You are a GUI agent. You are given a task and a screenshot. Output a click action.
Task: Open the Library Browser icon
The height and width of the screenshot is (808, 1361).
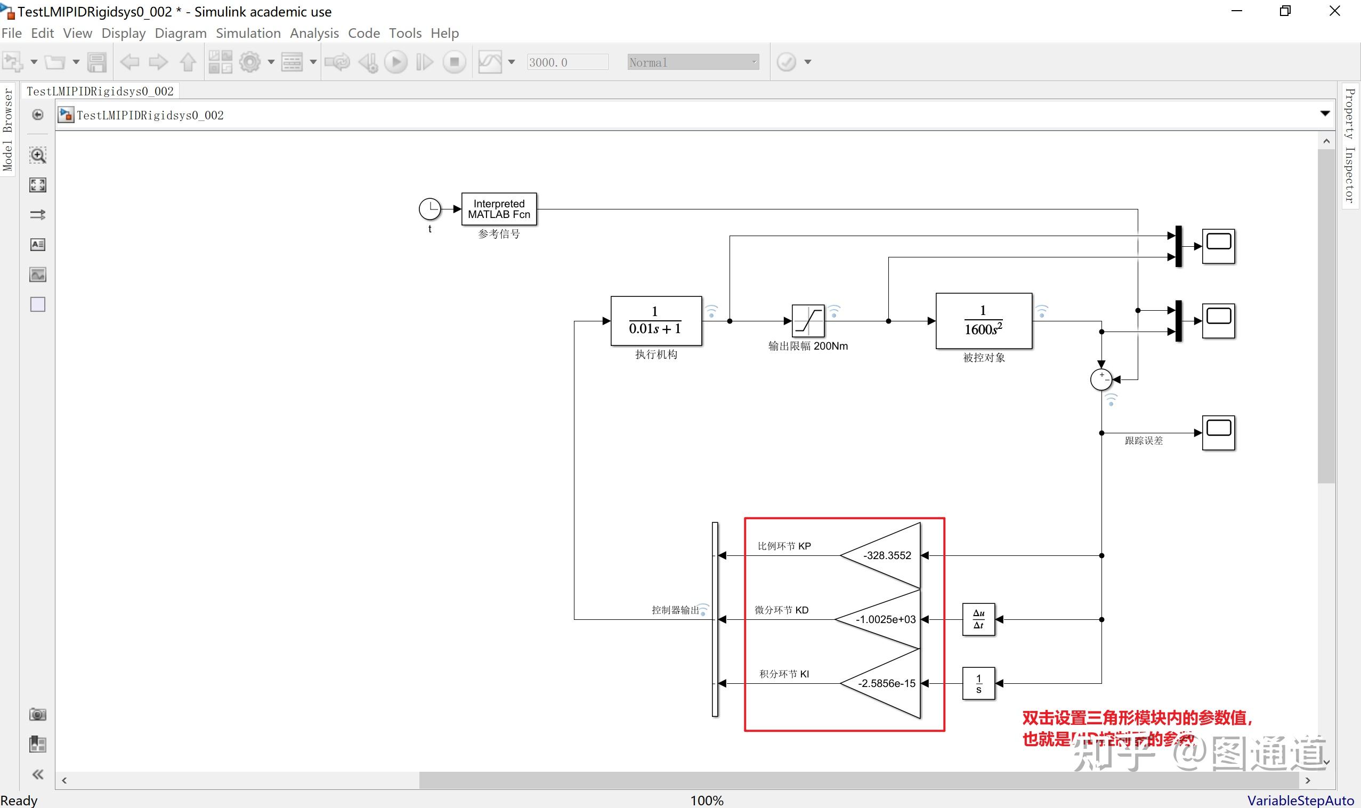(x=221, y=62)
